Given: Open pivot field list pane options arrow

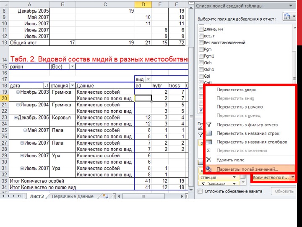Looking at the screenshot, I should (291, 6).
